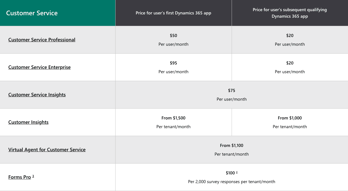The height and width of the screenshot is (191, 348).
Task: Open the Customer Insights link
Action: pos(28,122)
